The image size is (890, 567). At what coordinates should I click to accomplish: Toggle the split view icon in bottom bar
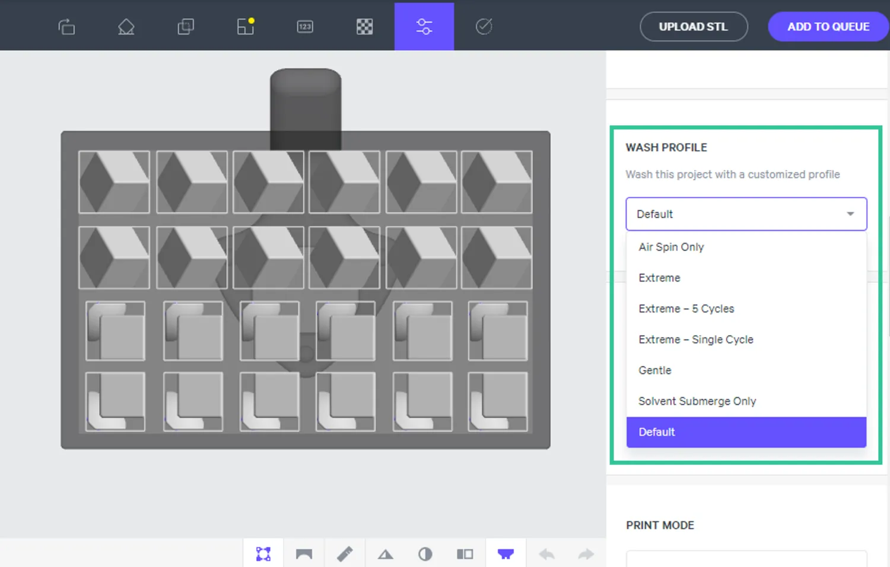point(465,554)
